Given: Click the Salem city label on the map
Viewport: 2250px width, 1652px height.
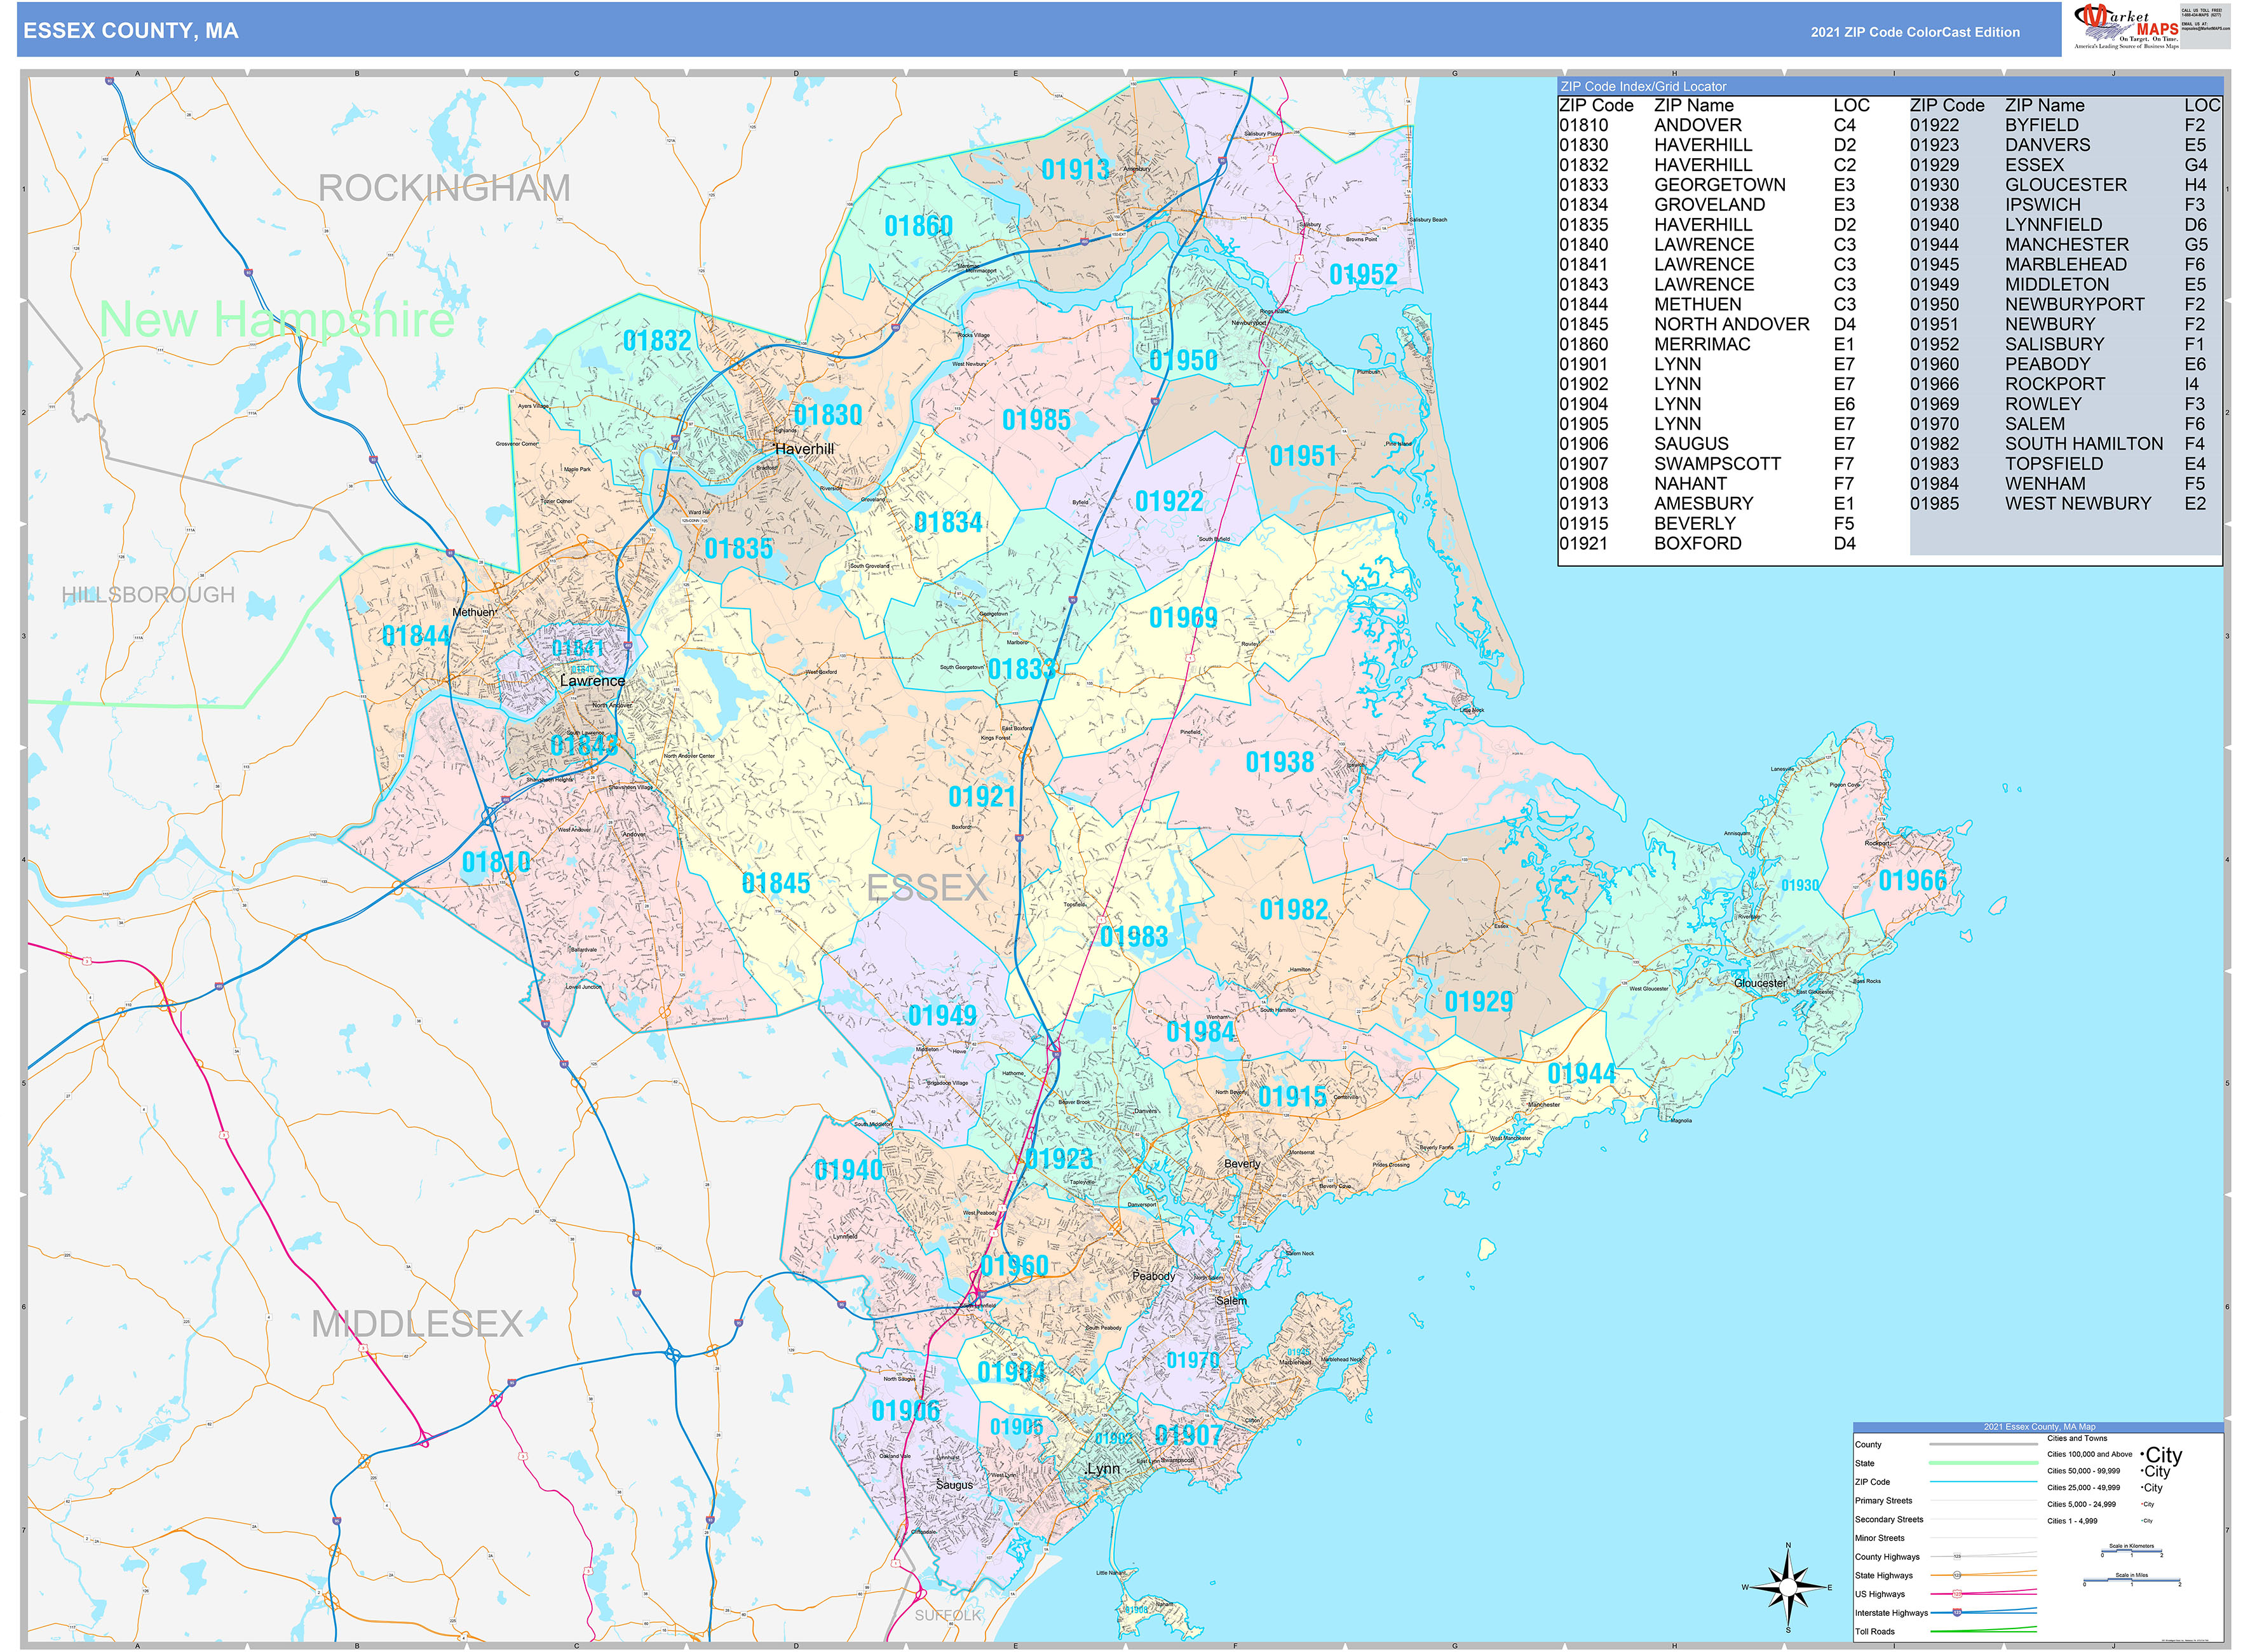Looking at the screenshot, I should coord(1232,1301).
